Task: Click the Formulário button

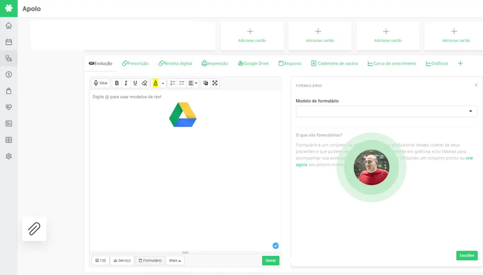Action: [x=150, y=260]
